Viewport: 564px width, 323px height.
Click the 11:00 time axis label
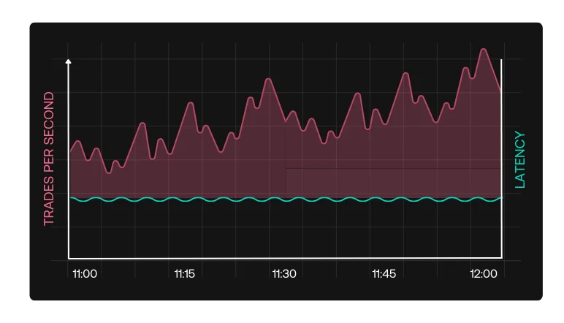(85, 274)
